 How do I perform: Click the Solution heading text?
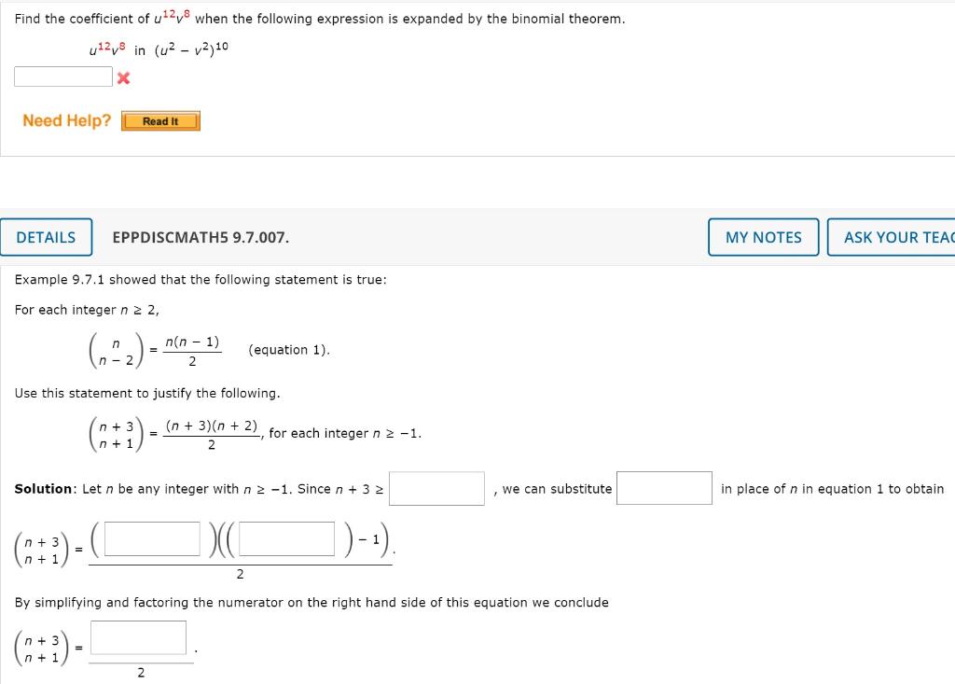(43, 487)
